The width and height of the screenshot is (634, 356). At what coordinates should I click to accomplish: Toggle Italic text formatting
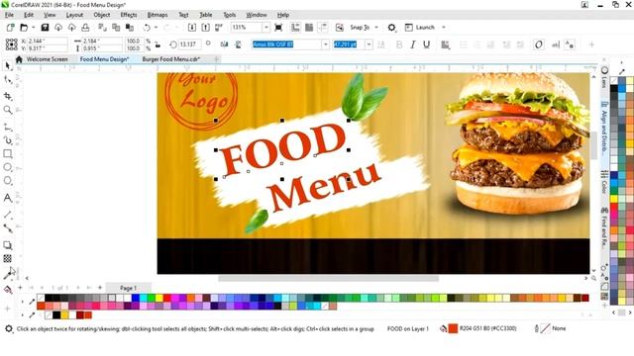[x=413, y=44]
